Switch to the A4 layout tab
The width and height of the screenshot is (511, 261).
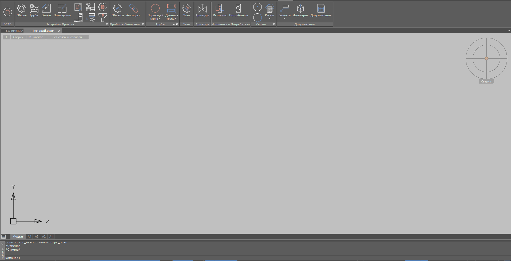click(29, 236)
